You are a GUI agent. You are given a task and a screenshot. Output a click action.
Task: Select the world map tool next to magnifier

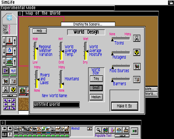105,130
